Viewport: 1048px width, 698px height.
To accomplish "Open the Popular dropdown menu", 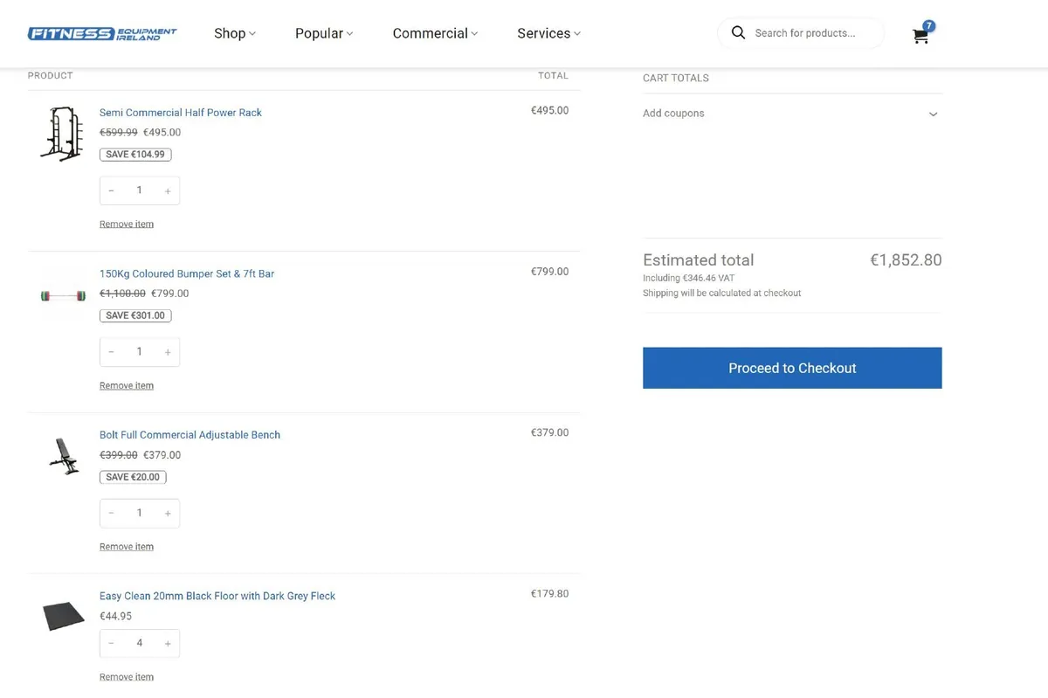I will pos(323,33).
